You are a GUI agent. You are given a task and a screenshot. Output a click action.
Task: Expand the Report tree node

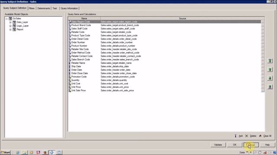click(x=10, y=30)
